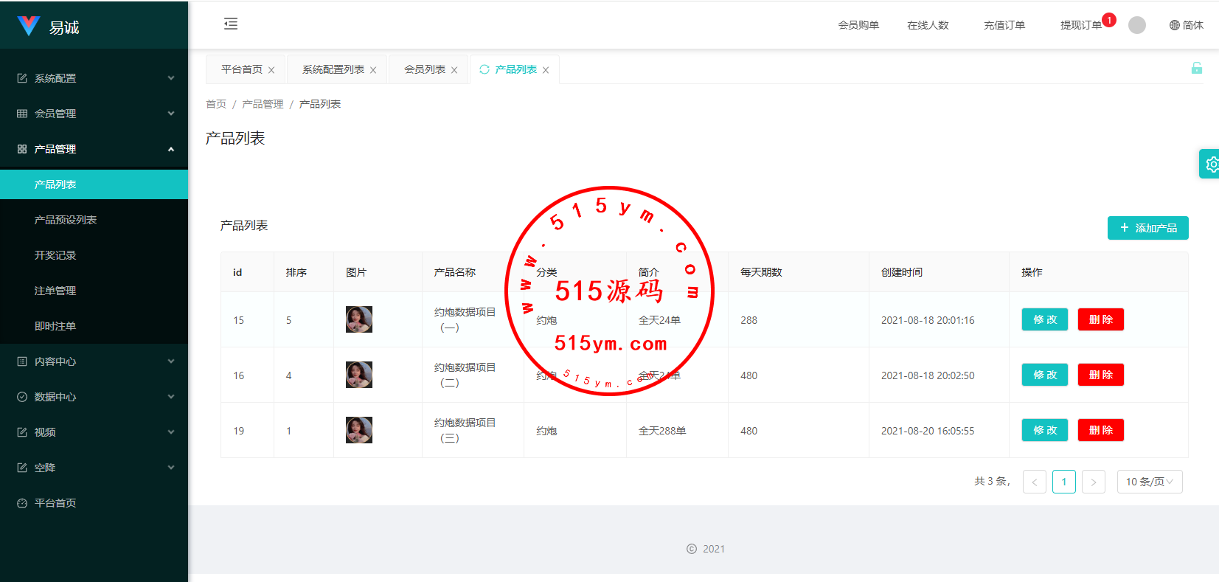The height and width of the screenshot is (582, 1219).
Task: Click 修改 for product id 15
Action: [1044, 319]
